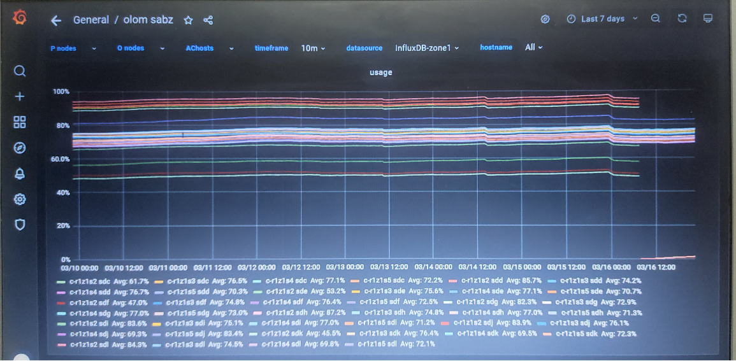Star the olom sabz dashboard
This screenshot has height=361, width=736.
188,20
